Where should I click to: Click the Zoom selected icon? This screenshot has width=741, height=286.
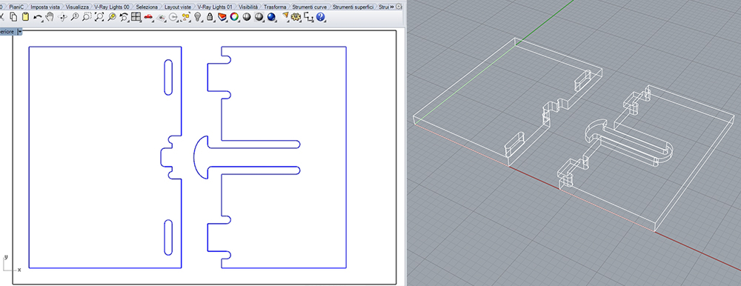[x=112, y=18]
